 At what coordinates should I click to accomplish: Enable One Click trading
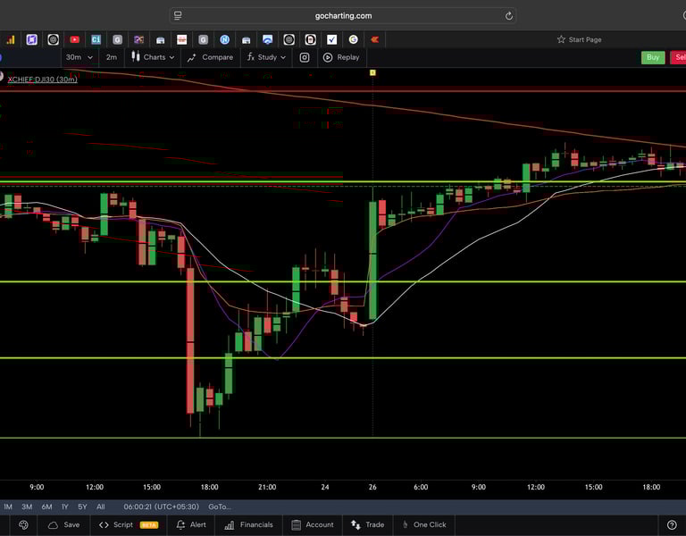pos(424,524)
